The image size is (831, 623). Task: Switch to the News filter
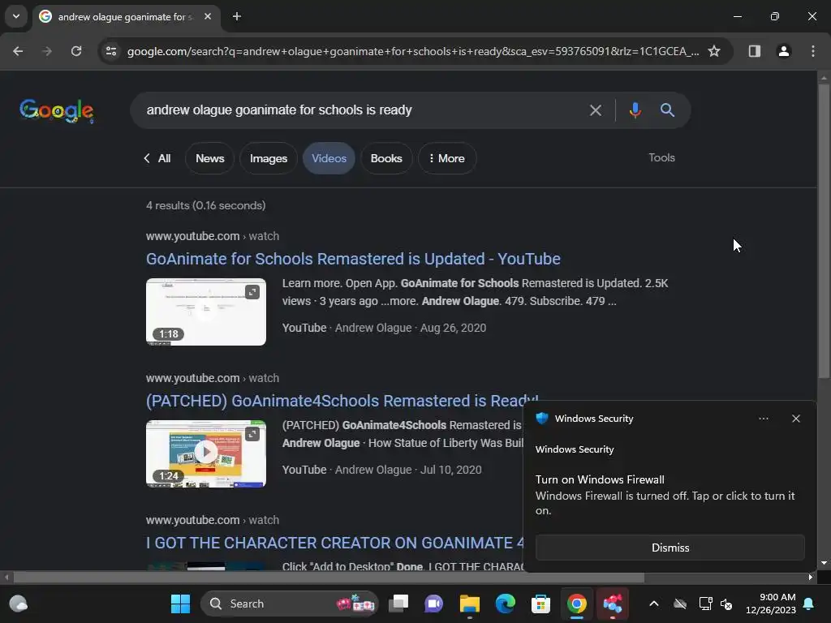210,158
